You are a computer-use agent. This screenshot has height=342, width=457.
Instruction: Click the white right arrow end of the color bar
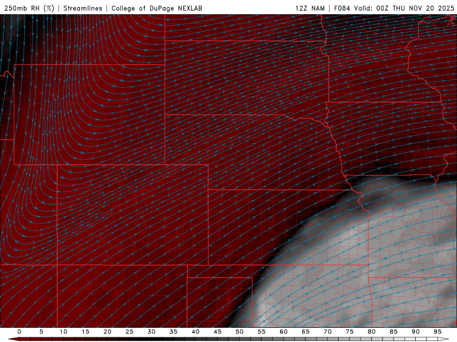(x=444, y=339)
